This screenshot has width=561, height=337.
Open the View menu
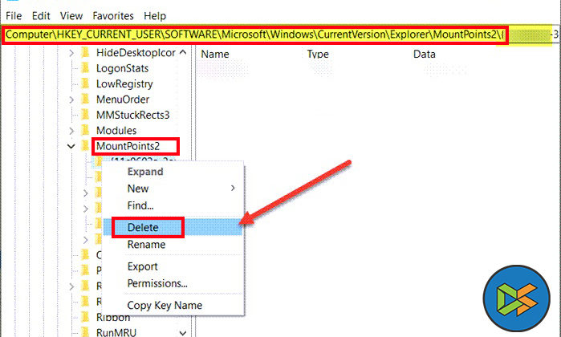pos(71,16)
